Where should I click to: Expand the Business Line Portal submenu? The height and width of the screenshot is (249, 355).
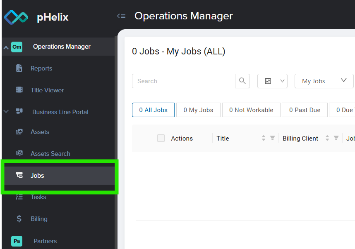6,111
